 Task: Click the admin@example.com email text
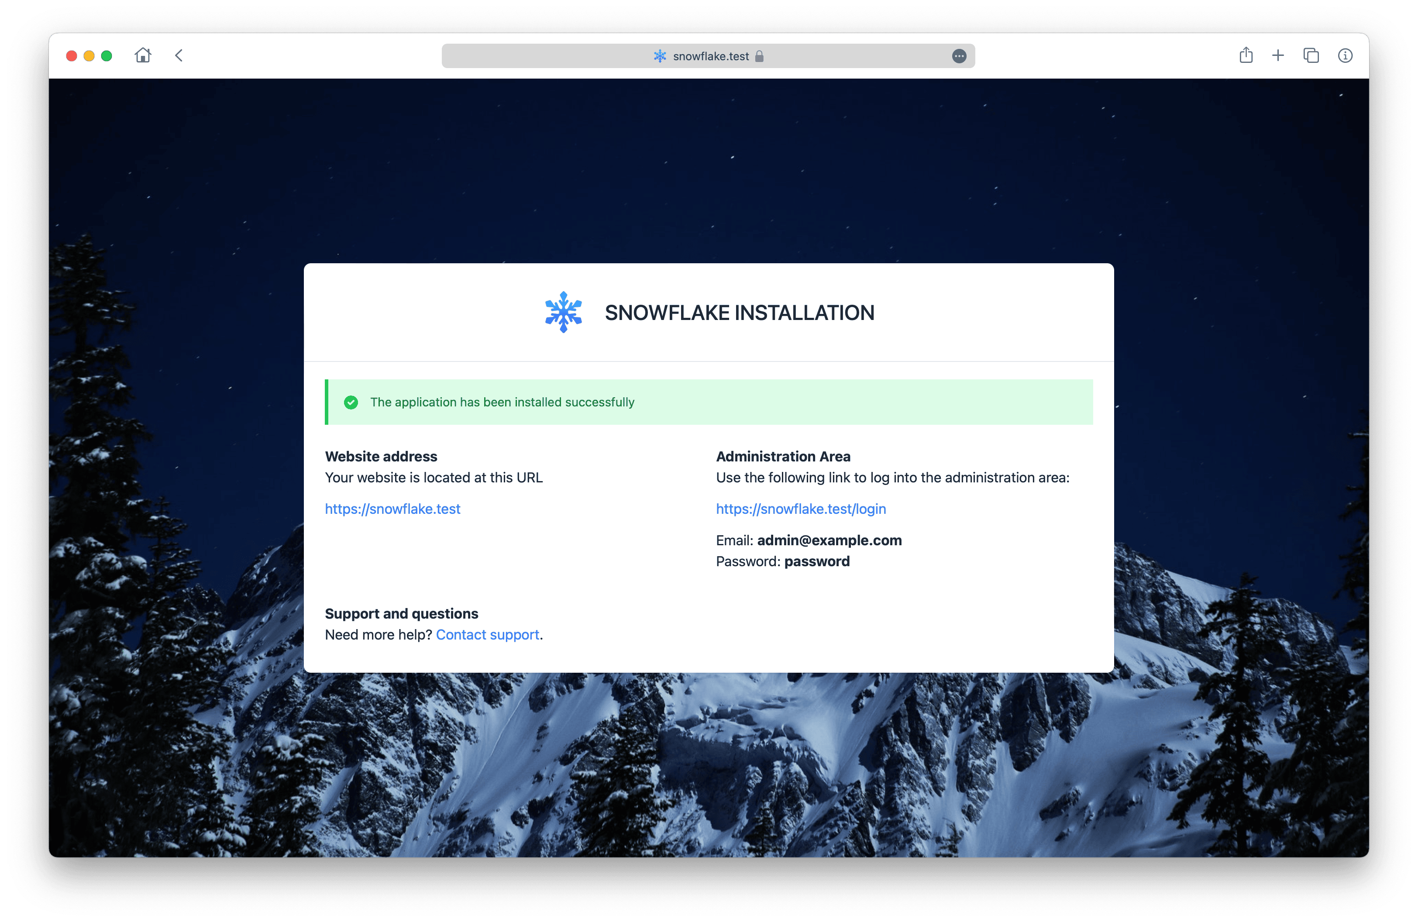click(x=829, y=540)
